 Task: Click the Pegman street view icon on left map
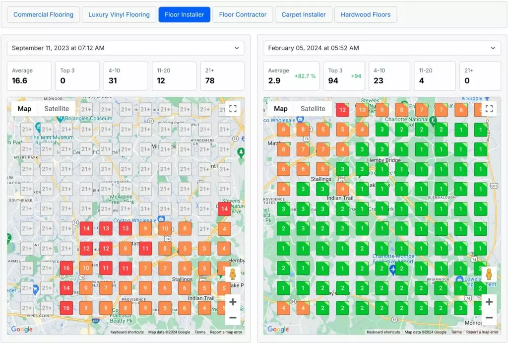click(x=232, y=273)
